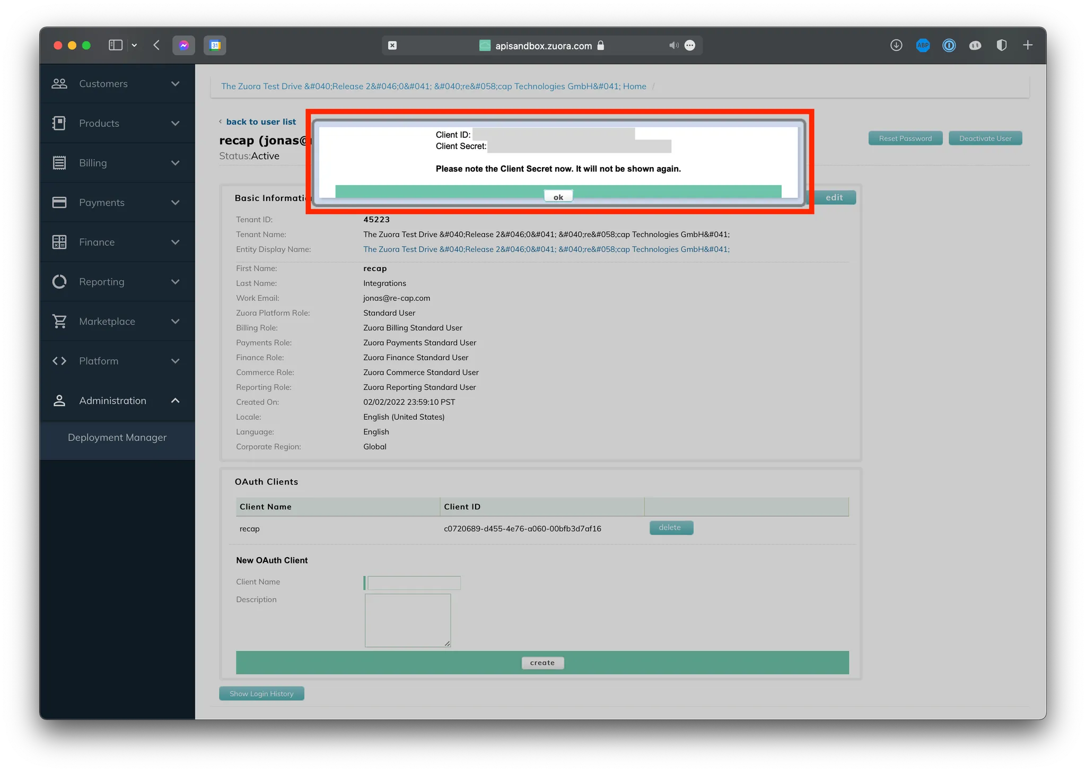Open the tab group dropdown chevron
Image resolution: width=1086 pixels, height=772 pixels.
click(134, 45)
